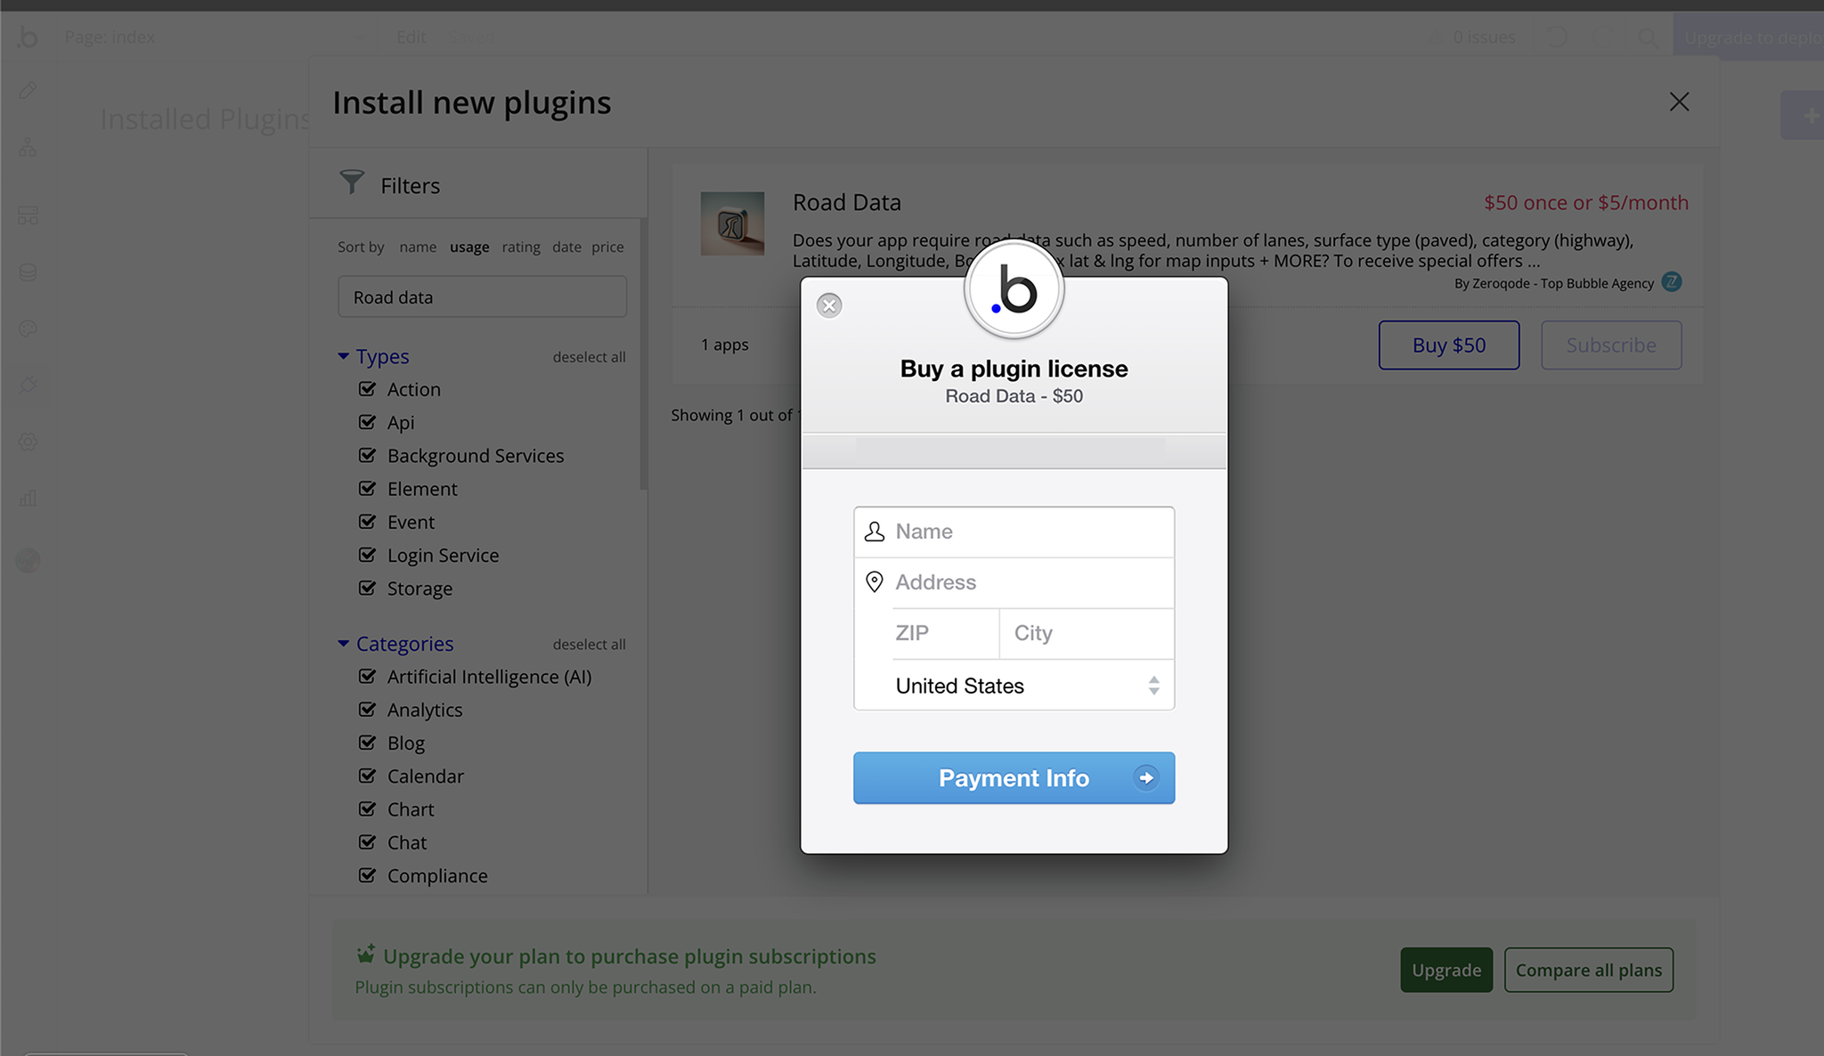Collapse the Categories filter section
Screen dimensions: 1824x1056
click(x=344, y=644)
